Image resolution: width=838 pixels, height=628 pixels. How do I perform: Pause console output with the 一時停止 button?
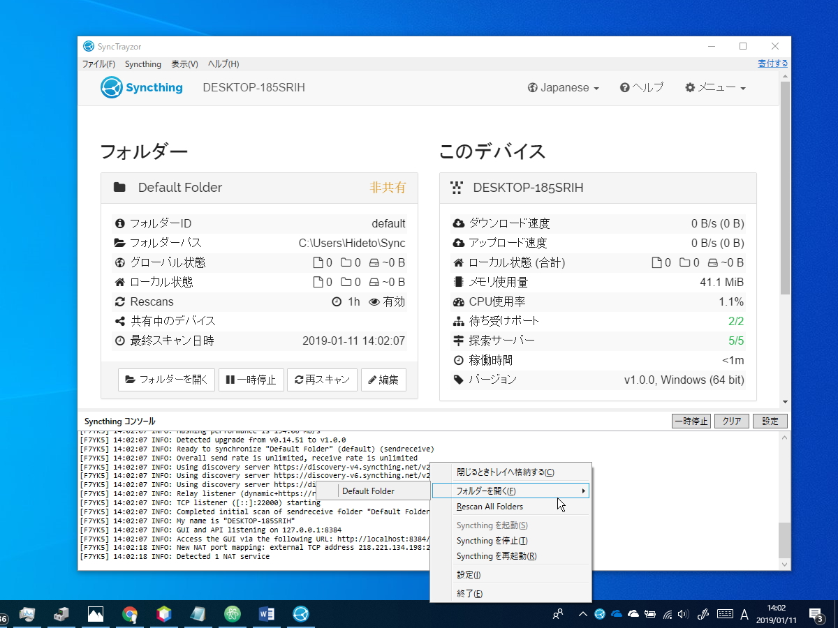[691, 421]
